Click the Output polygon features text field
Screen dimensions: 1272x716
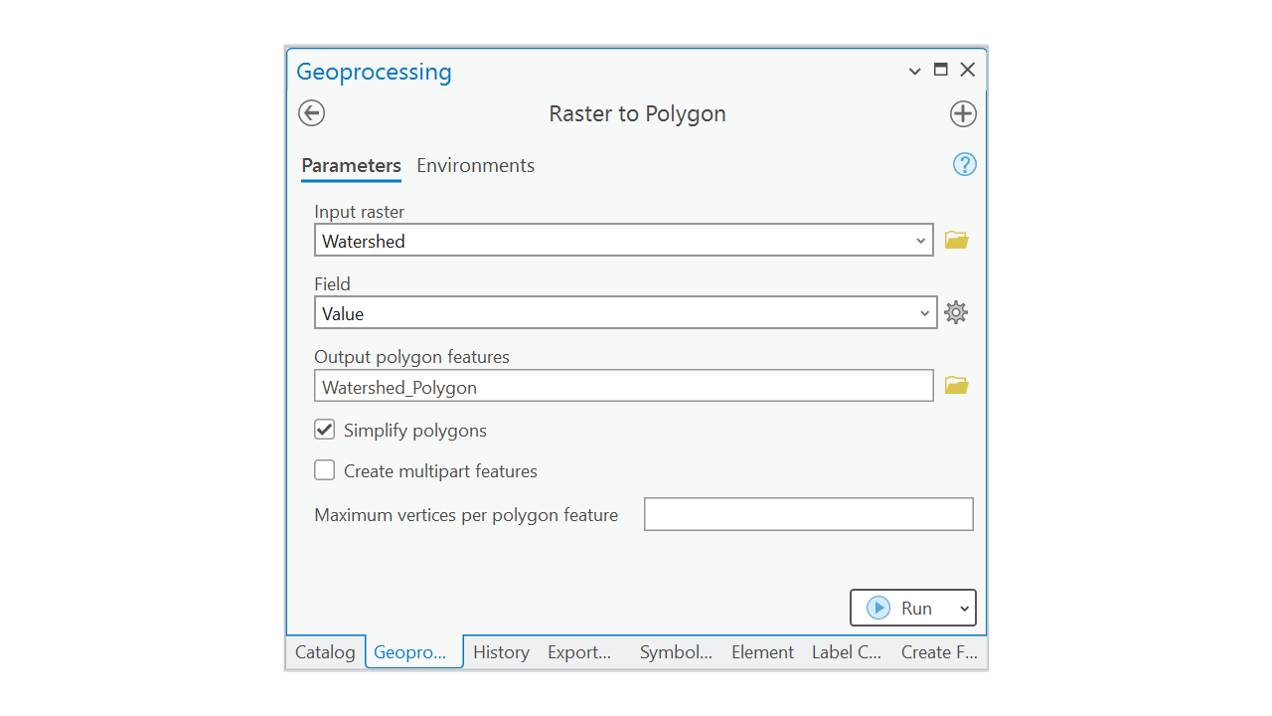[x=623, y=387]
